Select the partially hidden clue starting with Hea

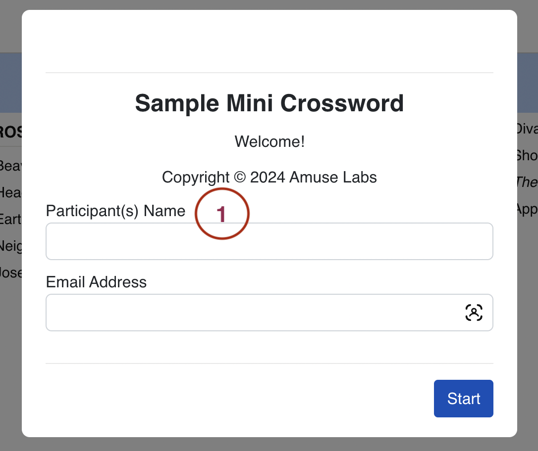(x=10, y=193)
